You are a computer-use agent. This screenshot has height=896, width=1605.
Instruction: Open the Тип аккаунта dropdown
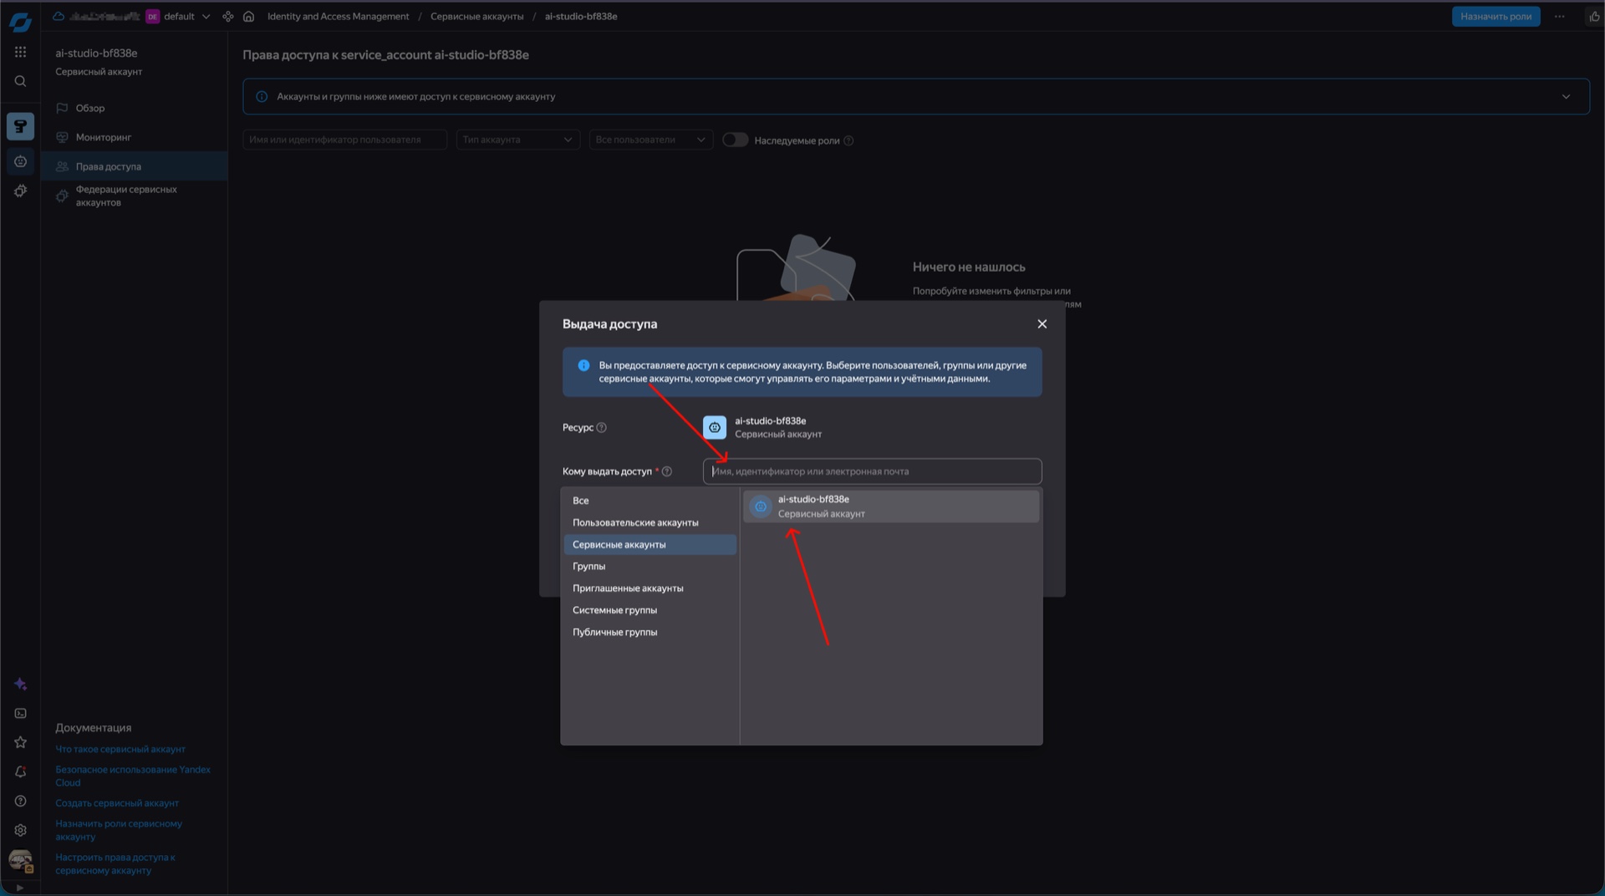(517, 140)
